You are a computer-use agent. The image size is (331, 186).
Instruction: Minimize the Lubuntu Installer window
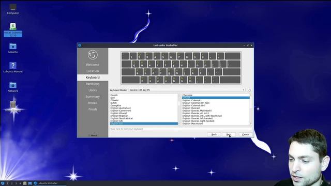tap(244, 45)
